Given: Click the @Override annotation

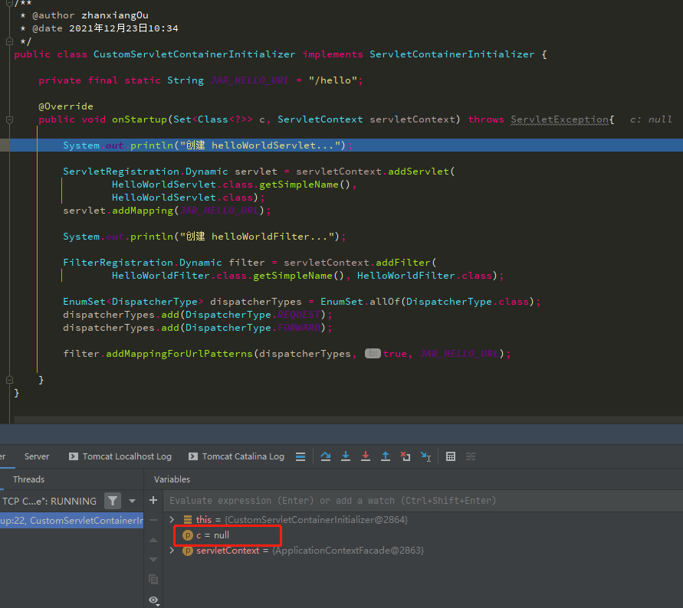Looking at the screenshot, I should [x=66, y=106].
